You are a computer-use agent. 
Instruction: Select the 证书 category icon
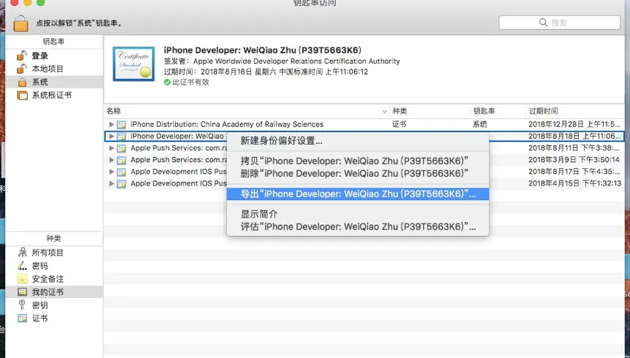click(22, 318)
